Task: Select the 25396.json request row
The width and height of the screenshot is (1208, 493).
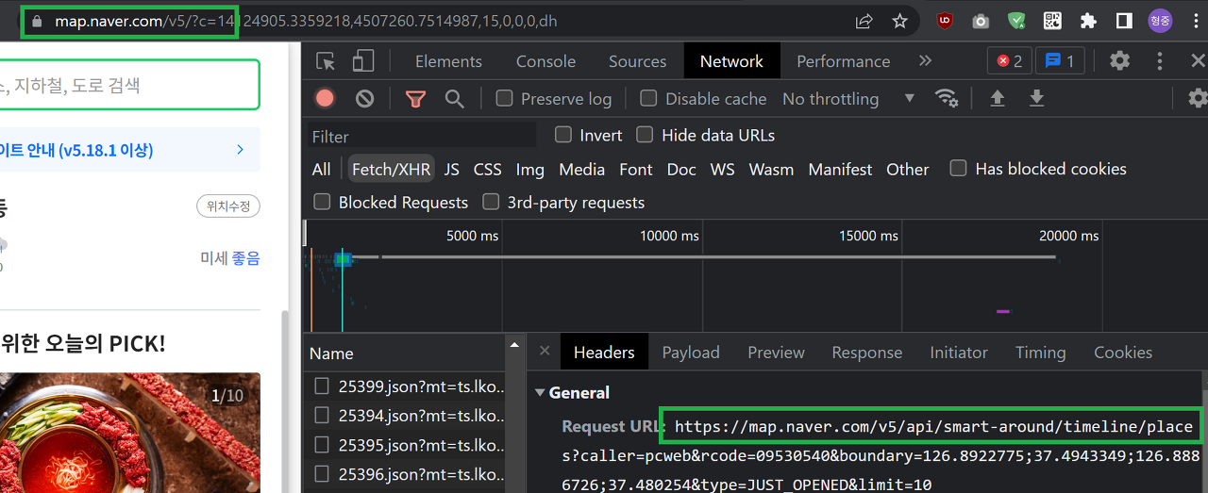Action: (x=408, y=473)
